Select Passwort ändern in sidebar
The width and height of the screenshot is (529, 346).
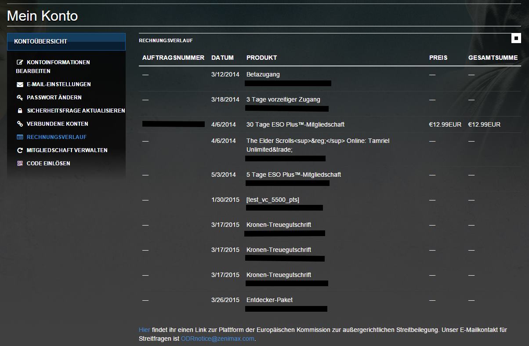coord(54,97)
